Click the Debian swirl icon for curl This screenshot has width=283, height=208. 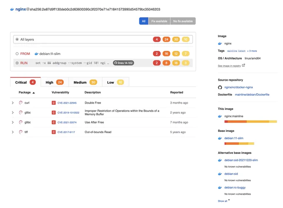[21, 103]
